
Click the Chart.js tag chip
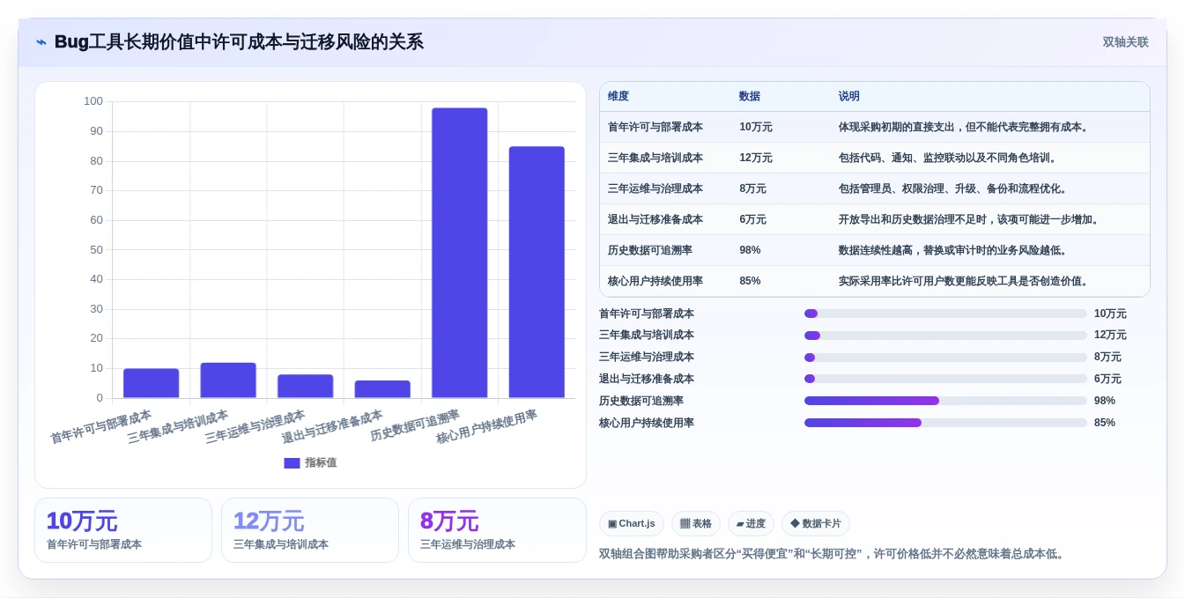[632, 524]
